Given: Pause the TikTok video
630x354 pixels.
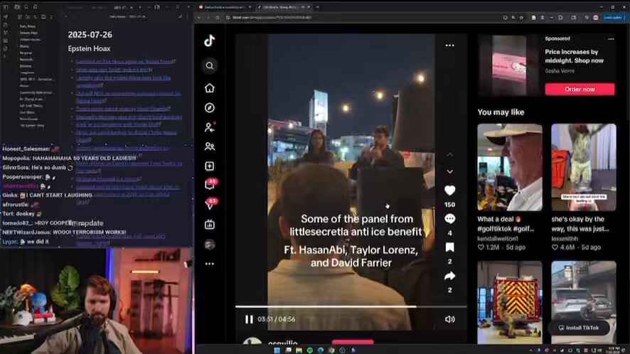Looking at the screenshot, I should [249, 319].
